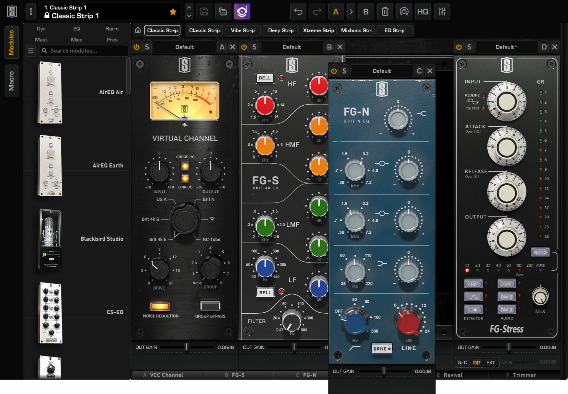568x394 pixels.
Task: Select the A comparison state button
Action: coord(336,12)
